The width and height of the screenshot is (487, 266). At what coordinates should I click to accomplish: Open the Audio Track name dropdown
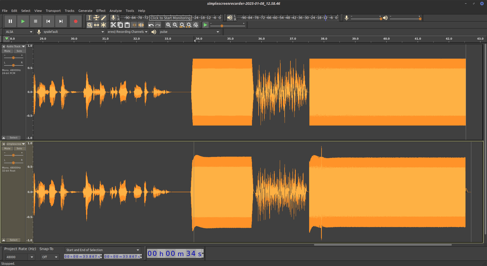tap(15, 46)
